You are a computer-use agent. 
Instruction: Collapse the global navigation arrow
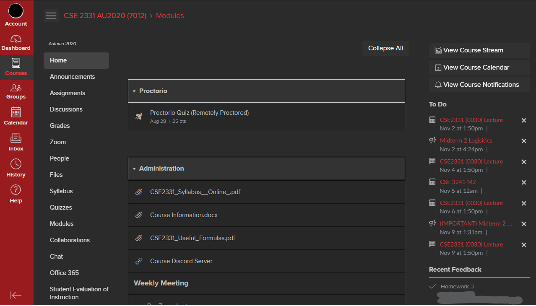tap(16, 295)
